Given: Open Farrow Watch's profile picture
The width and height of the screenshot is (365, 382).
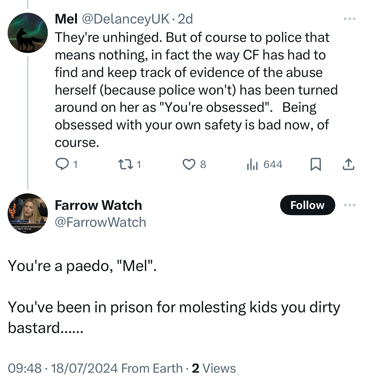Looking at the screenshot, I should [28, 214].
